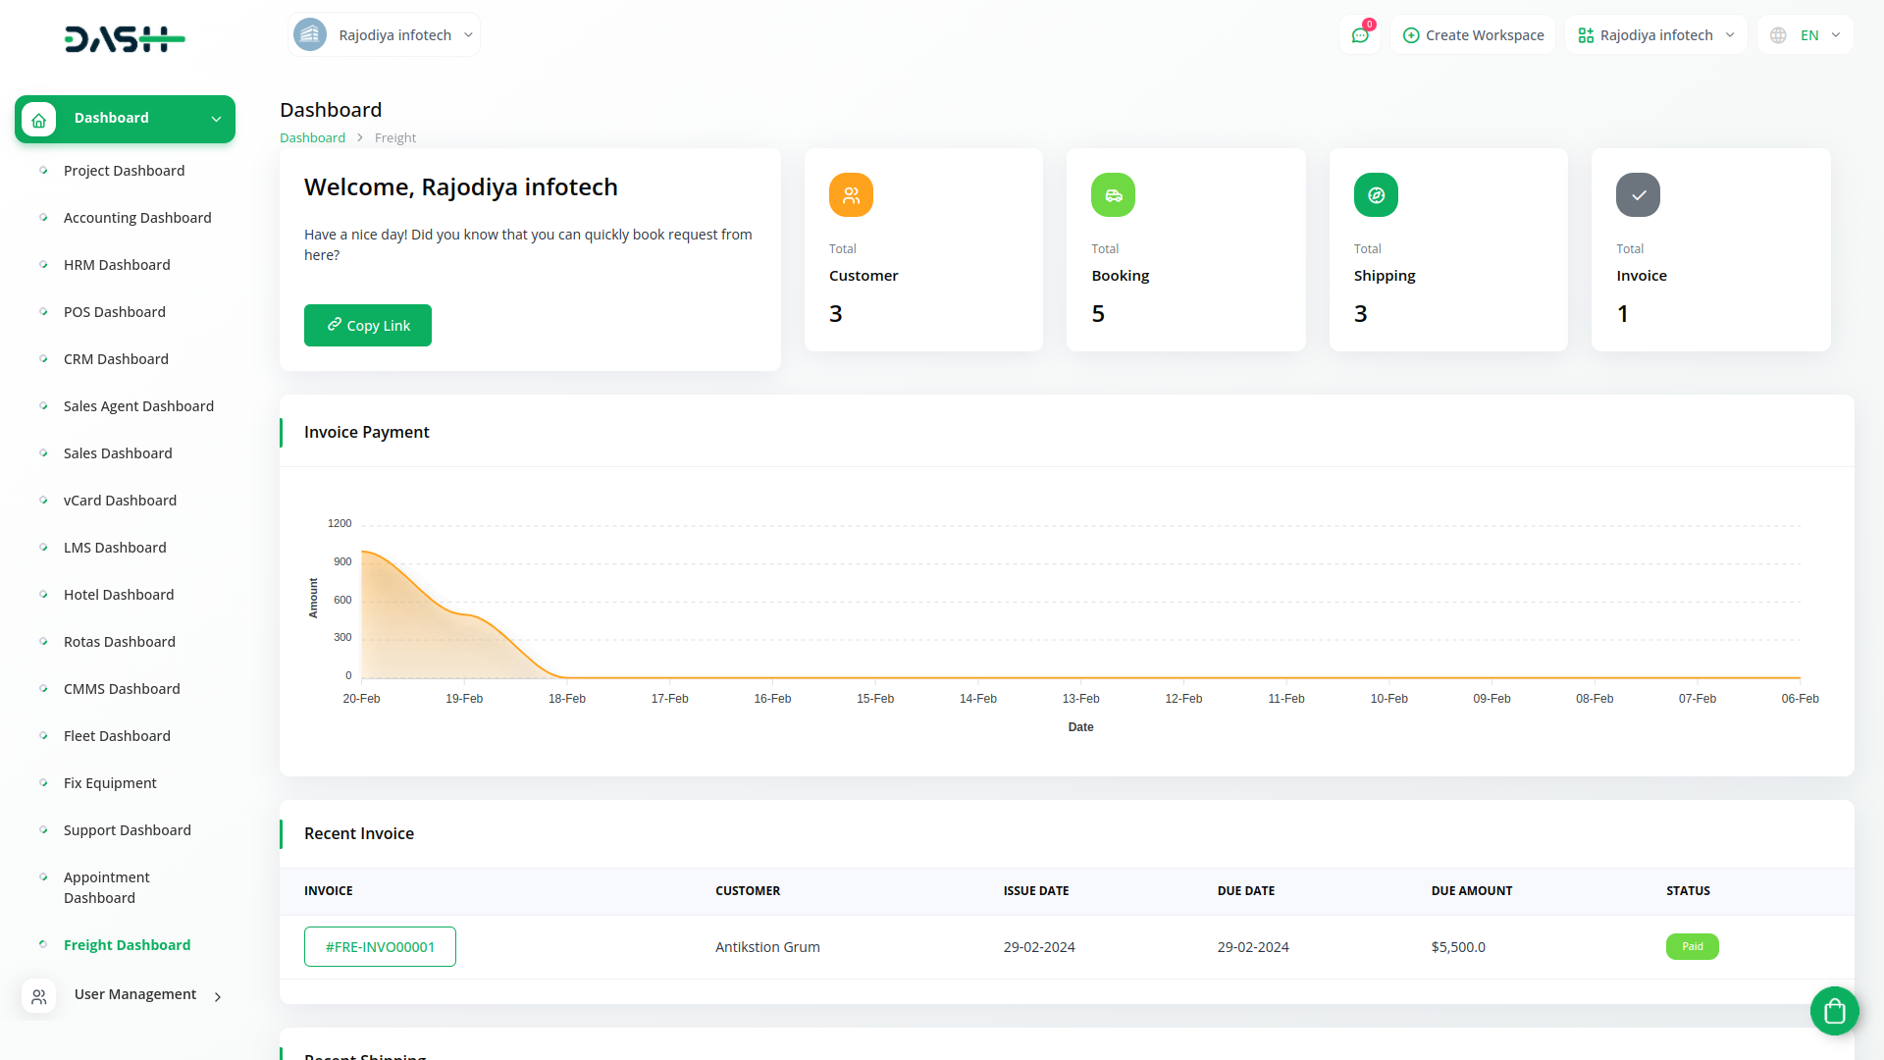Click the DASH logo
This screenshot has width=1884, height=1060.
pyautogui.click(x=125, y=39)
